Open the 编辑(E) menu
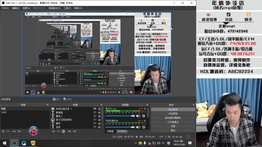The image size is (262, 147). 15,8
